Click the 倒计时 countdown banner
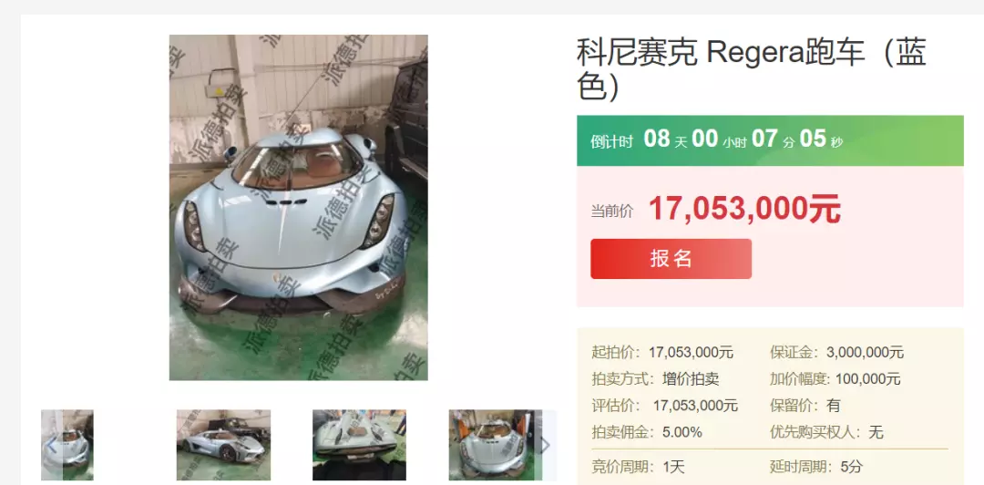The width and height of the screenshot is (984, 485). click(x=770, y=140)
